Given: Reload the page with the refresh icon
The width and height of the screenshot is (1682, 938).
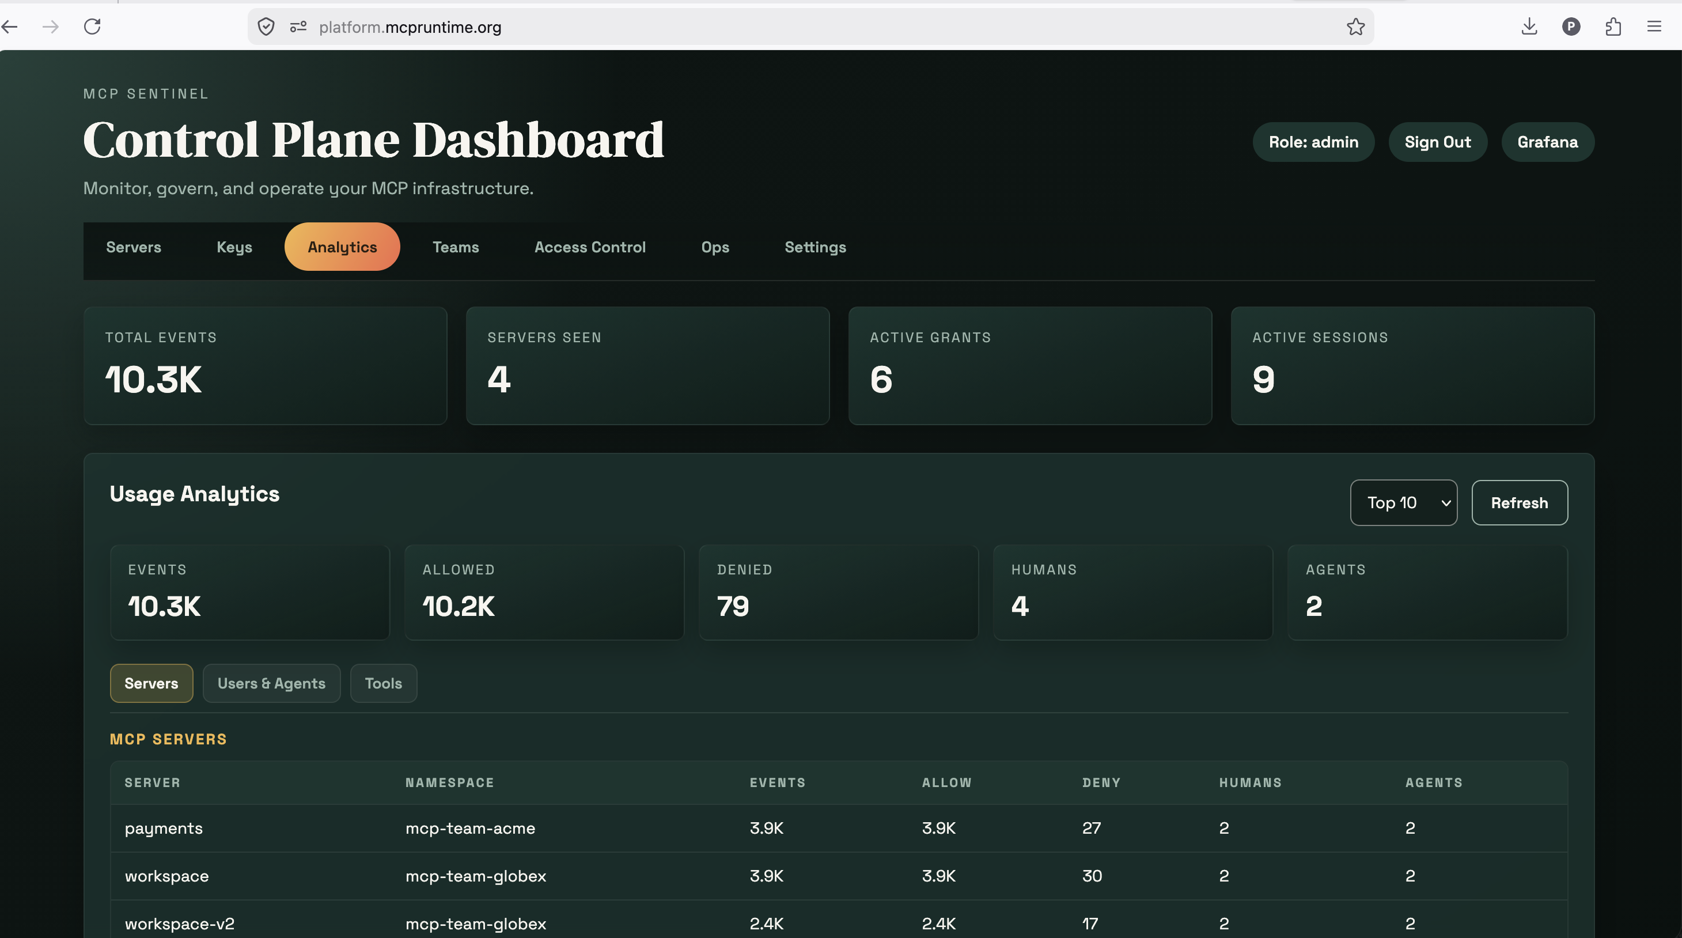Looking at the screenshot, I should pyautogui.click(x=92, y=27).
